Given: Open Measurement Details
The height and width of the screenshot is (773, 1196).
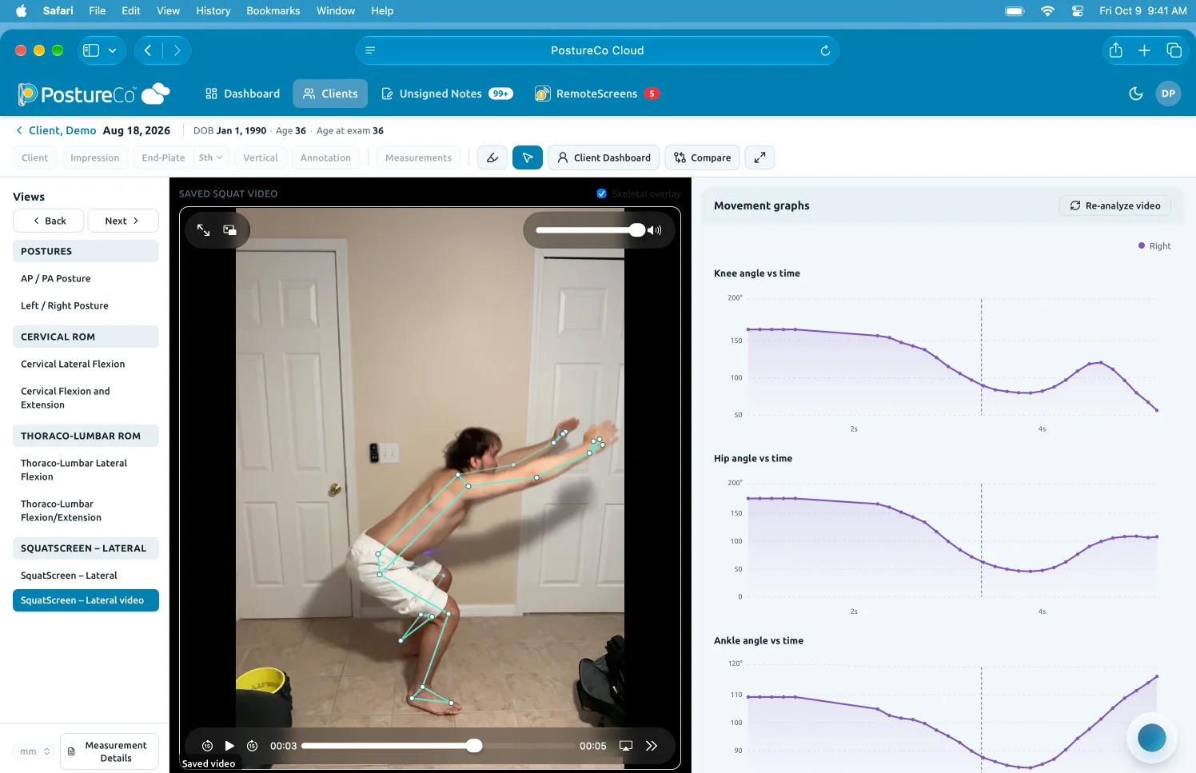Looking at the screenshot, I should [x=110, y=751].
